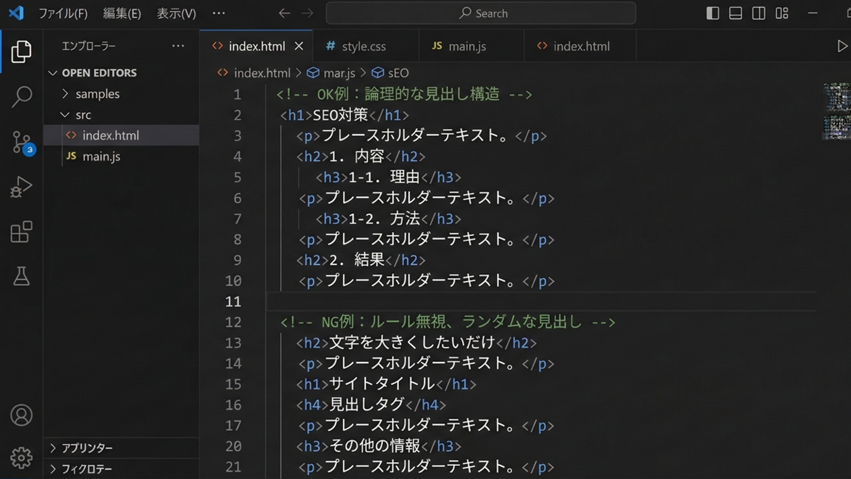The width and height of the screenshot is (851, 479).
Task: Click the minimap preview
Action: coord(836,111)
